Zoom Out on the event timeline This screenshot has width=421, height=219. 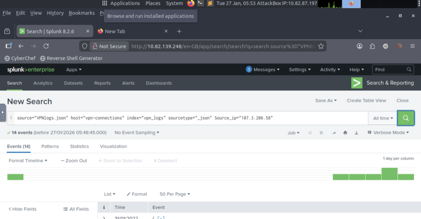coord(74,160)
